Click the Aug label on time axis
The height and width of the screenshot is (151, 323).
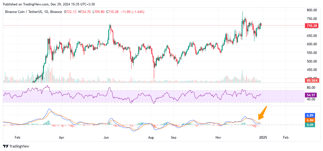pos(151,137)
